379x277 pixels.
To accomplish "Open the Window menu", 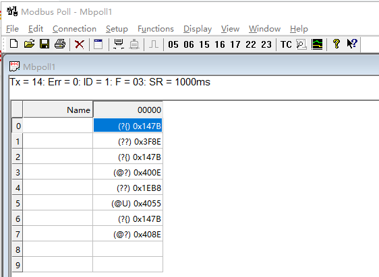I will pyautogui.click(x=264, y=29).
